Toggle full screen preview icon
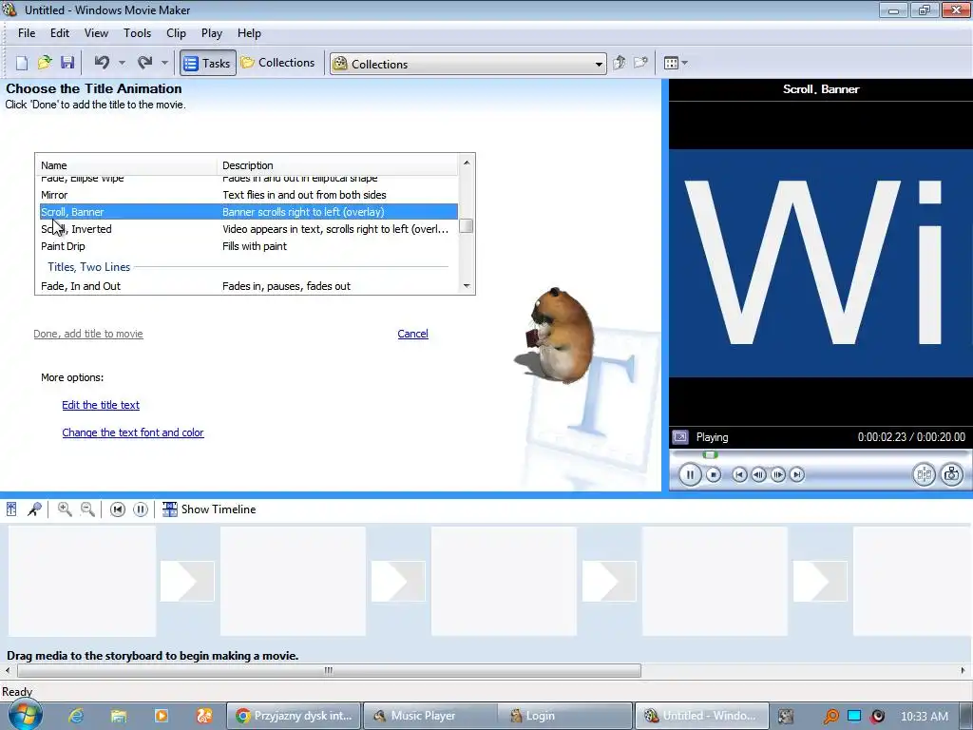Screen dimensions: 973x730 680,437
